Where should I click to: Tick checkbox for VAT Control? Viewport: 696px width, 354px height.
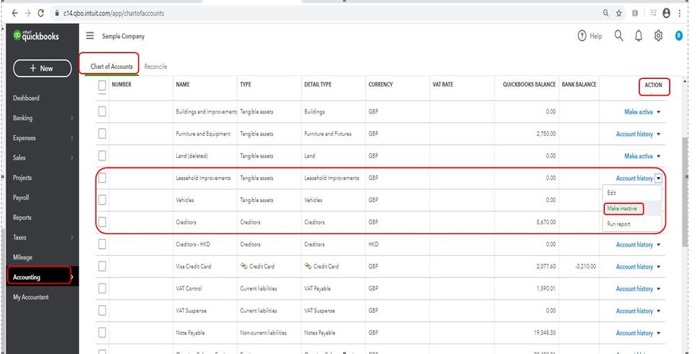102,288
